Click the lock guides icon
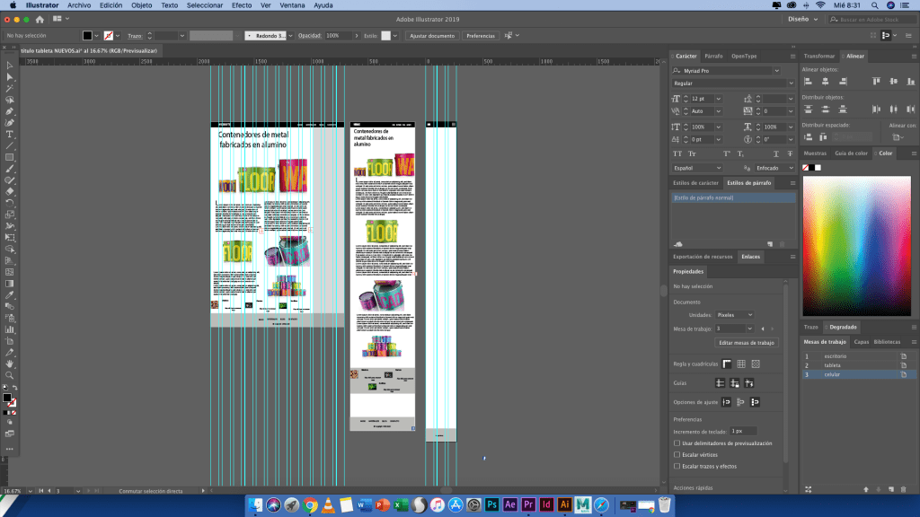Screen dimensions: 920x517 coord(735,382)
